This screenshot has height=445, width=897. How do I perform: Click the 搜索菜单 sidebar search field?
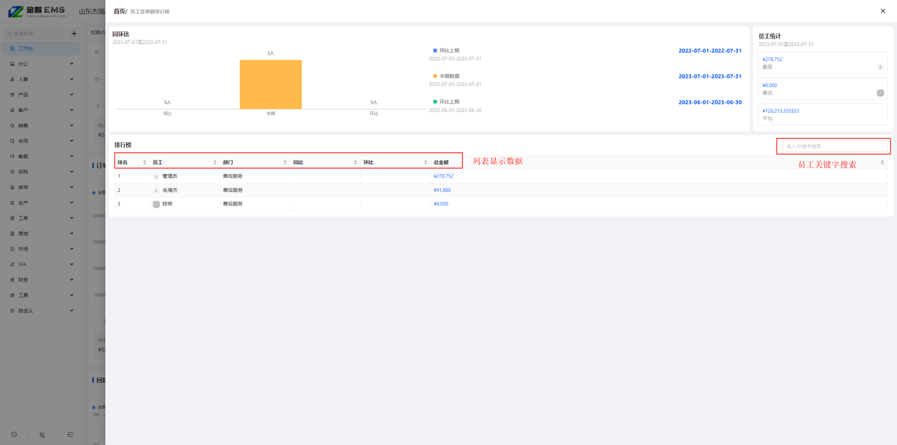point(35,33)
